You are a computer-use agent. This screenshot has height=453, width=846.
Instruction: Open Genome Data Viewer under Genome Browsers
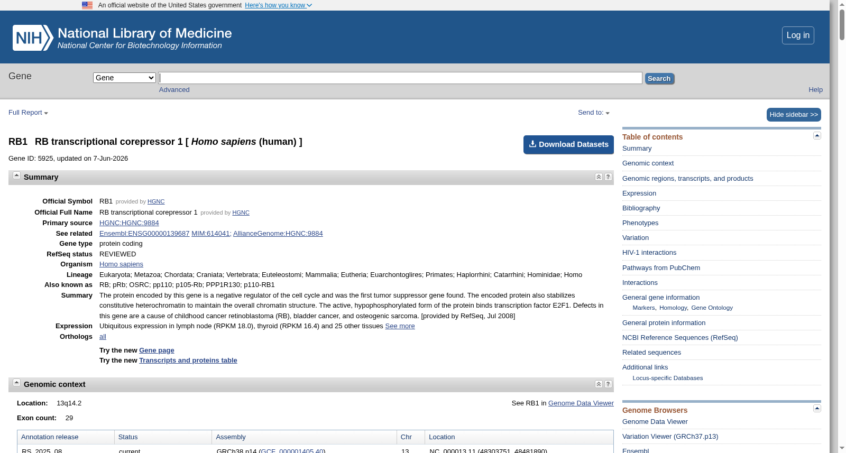pos(655,422)
